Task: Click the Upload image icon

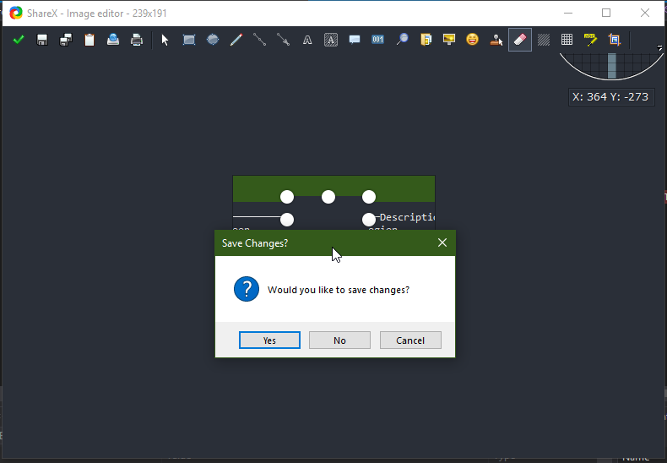Action: coord(113,40)
